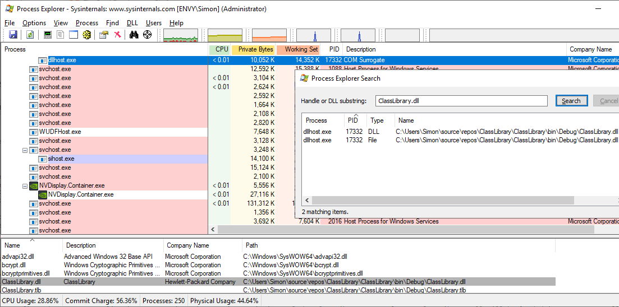Screen dimensions: 619x307
Task: Click the WUDFHost.exe process icon
Action: 34,132
